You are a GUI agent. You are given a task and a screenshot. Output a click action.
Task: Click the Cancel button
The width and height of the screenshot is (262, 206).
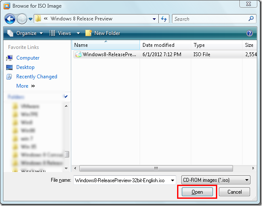tap(234, 192)
